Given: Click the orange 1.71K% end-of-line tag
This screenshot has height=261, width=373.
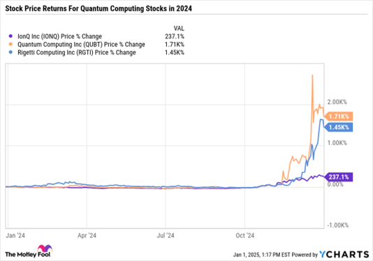Looking at the screenshot, I should pyautogui.click(x=339, y=117).
